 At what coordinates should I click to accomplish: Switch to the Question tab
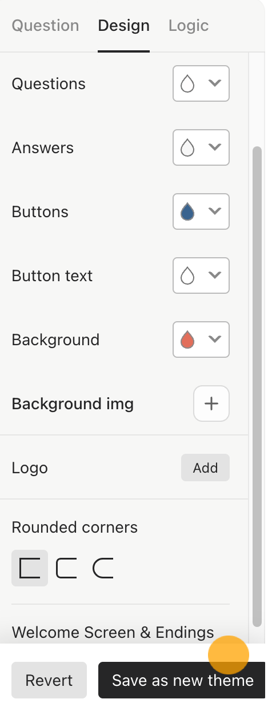(x=45, y=26)
